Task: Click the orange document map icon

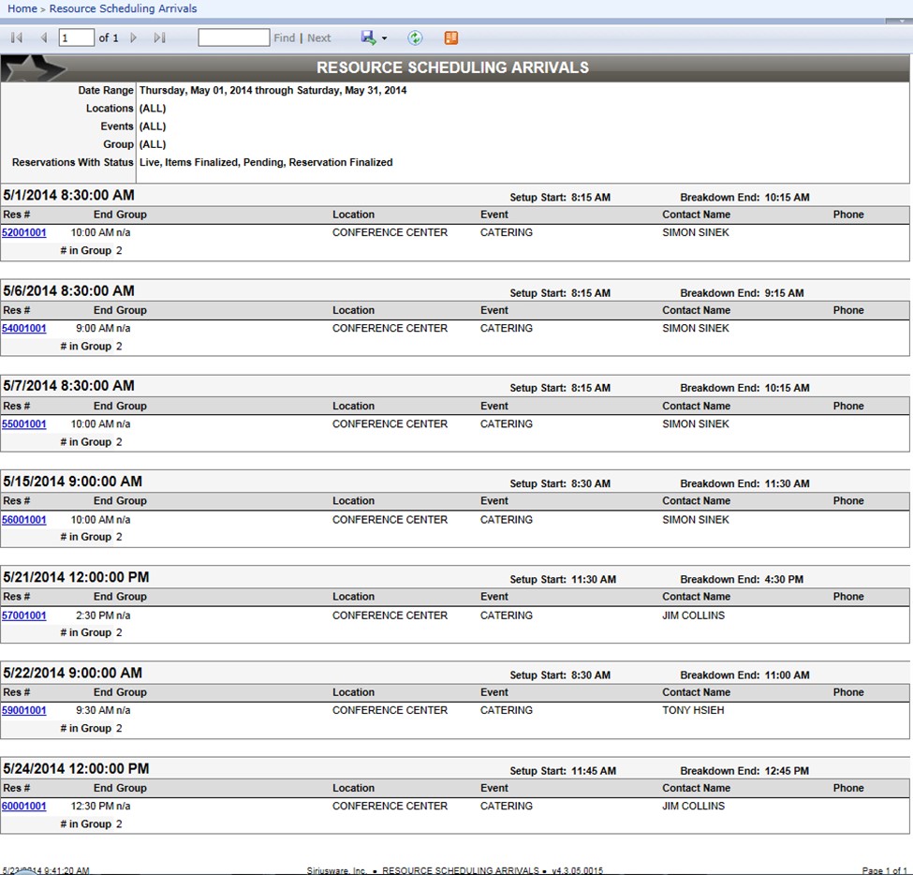Action: click(451, 37)
